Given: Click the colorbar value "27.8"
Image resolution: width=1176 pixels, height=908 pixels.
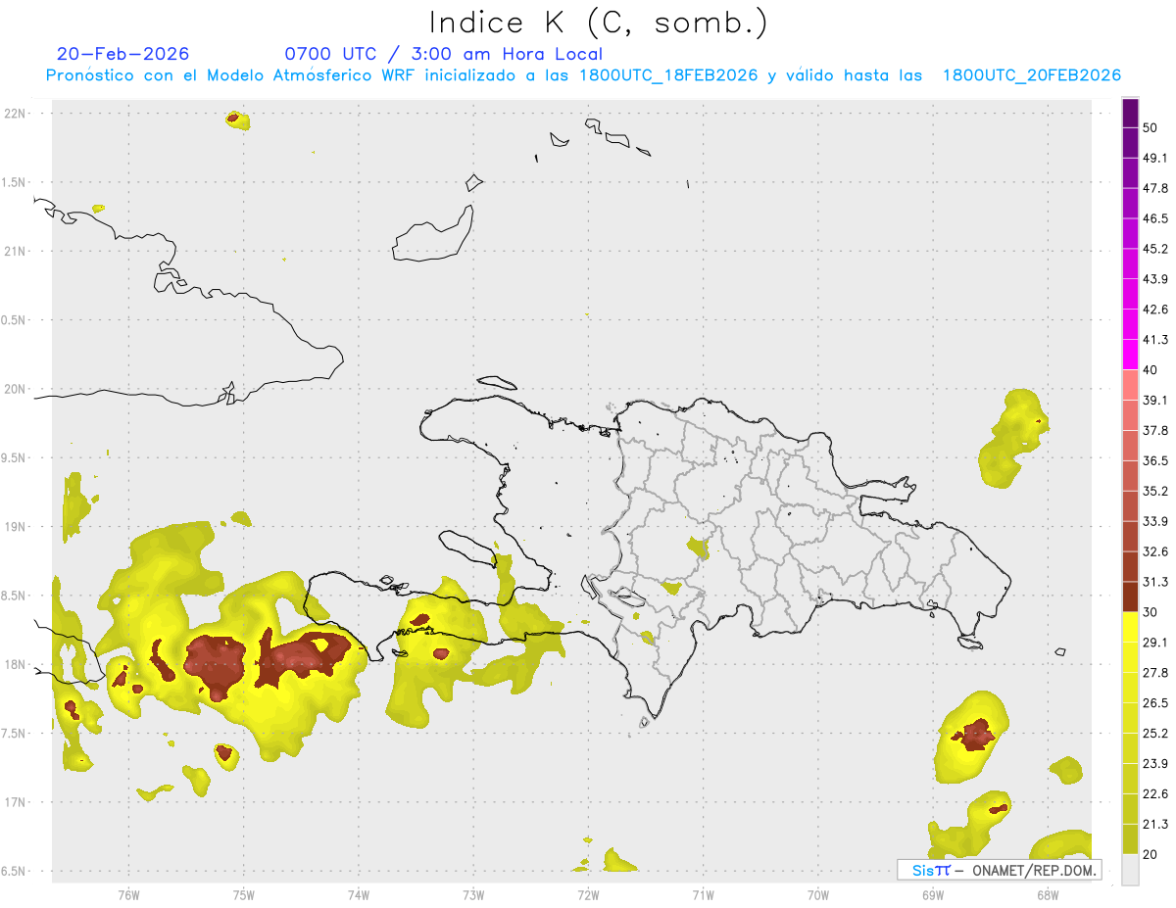Looking at the screenshot, I should (x=1155, y=673).
